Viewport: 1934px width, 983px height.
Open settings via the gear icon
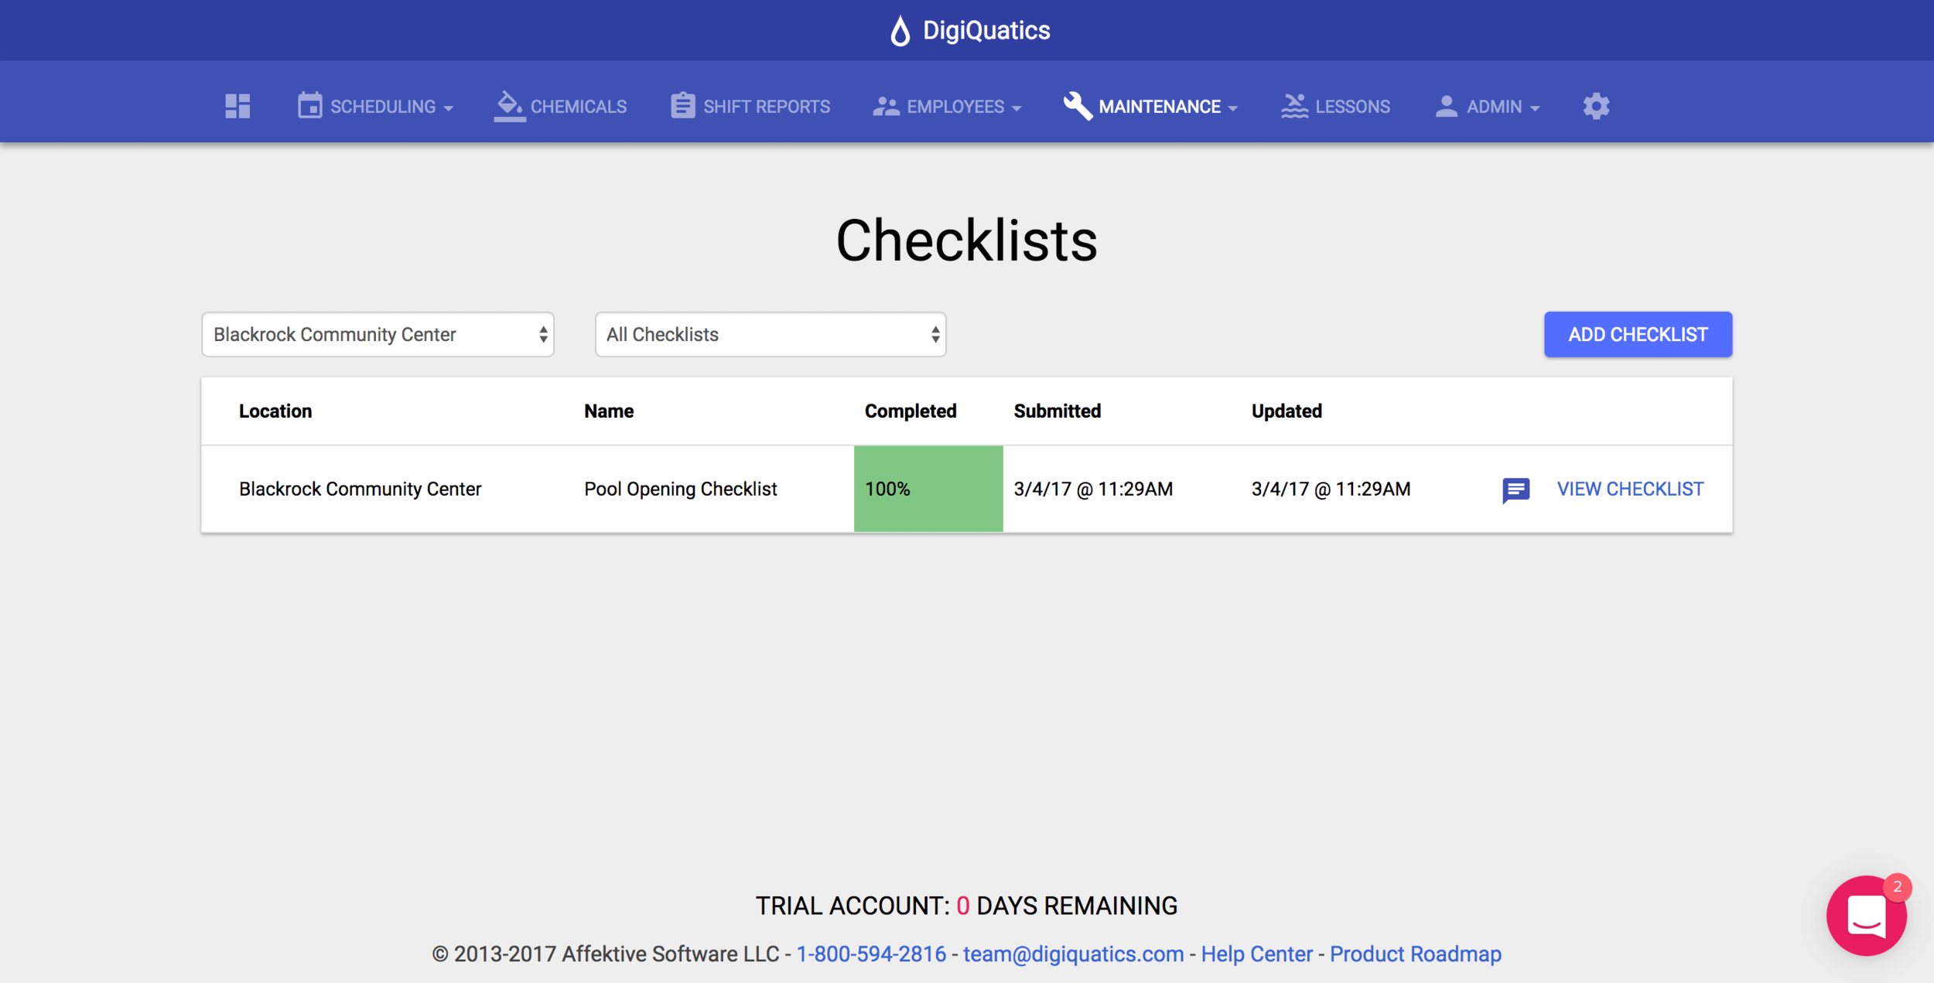(x=1596, y=106)
